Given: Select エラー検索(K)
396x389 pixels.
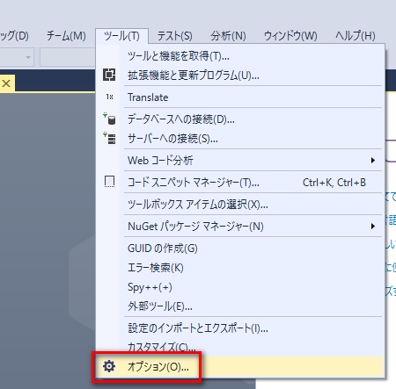Looking at the screenshot, I should pyautogui.click(x=240, y=268).
